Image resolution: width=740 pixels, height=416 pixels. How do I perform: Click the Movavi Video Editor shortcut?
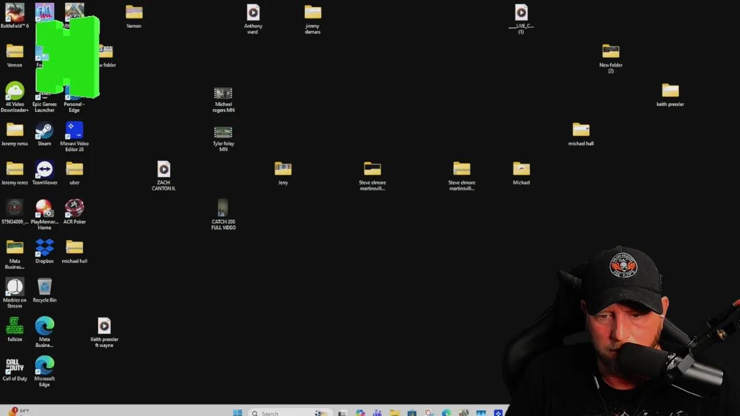[75, 137]
